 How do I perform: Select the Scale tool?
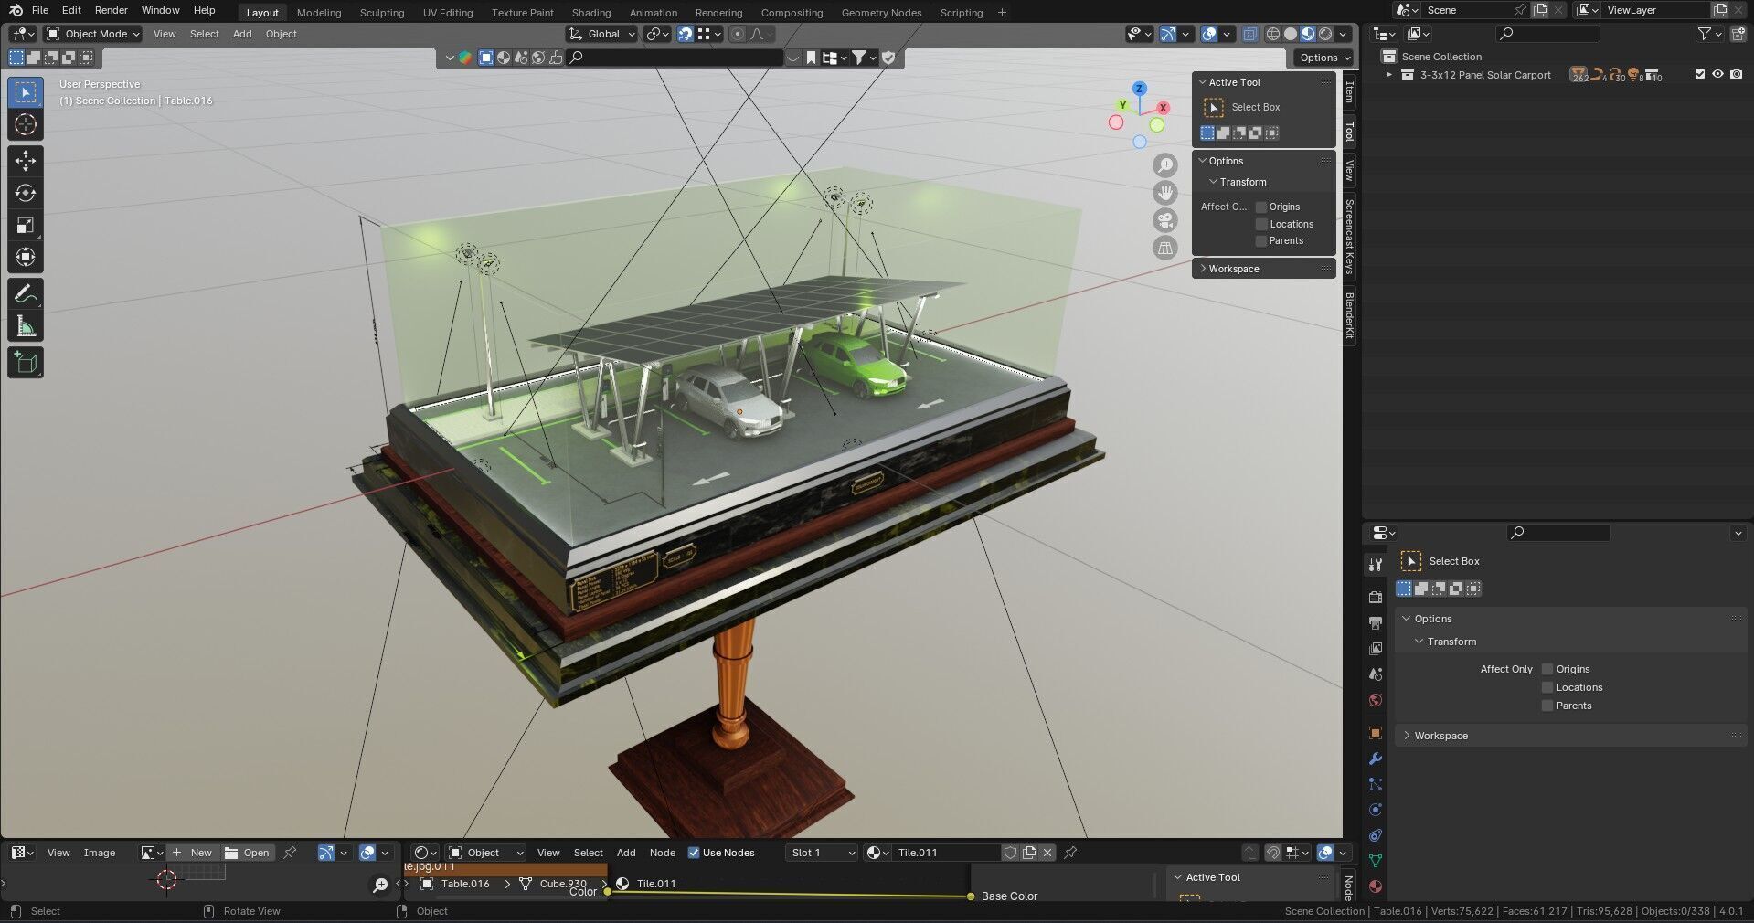26,225
